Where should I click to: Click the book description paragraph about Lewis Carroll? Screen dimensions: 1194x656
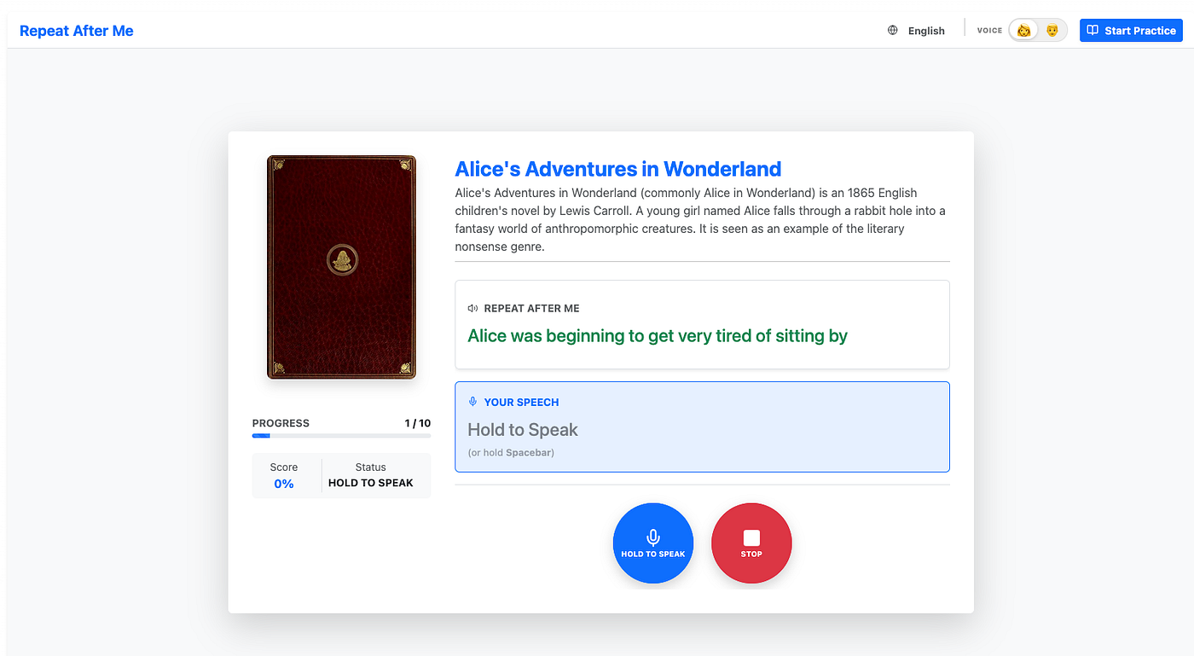pos(700,219)
